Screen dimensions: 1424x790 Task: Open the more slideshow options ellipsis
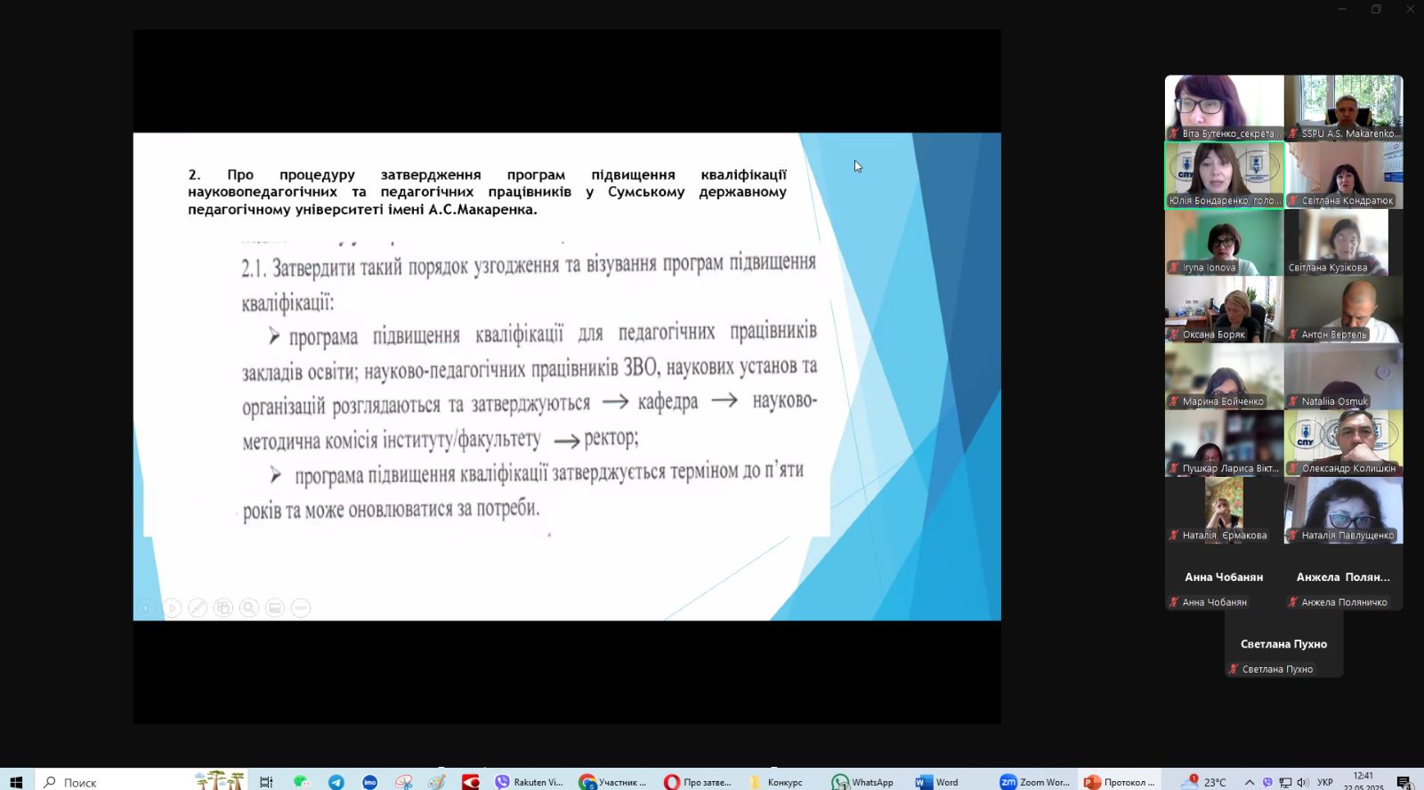pos(301,608)
